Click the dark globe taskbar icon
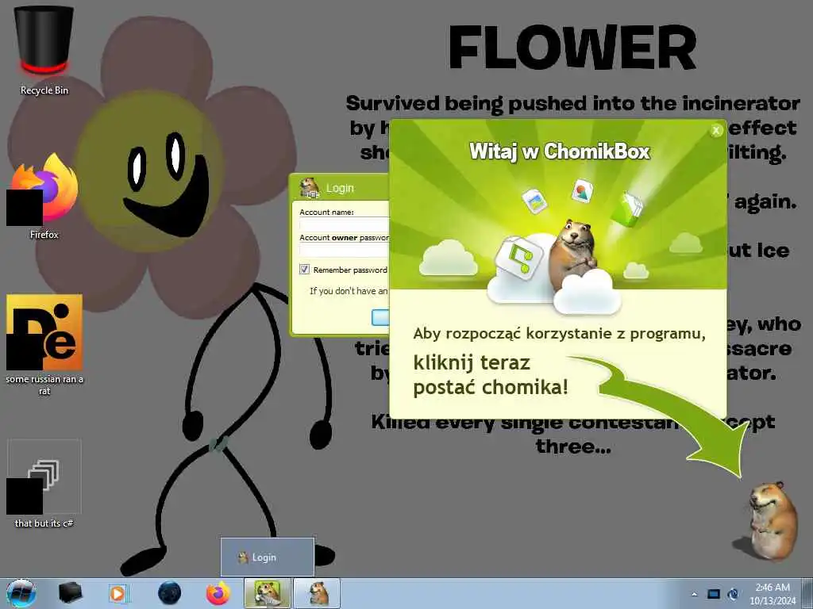The image size is (813, 609). click(170, 593)
